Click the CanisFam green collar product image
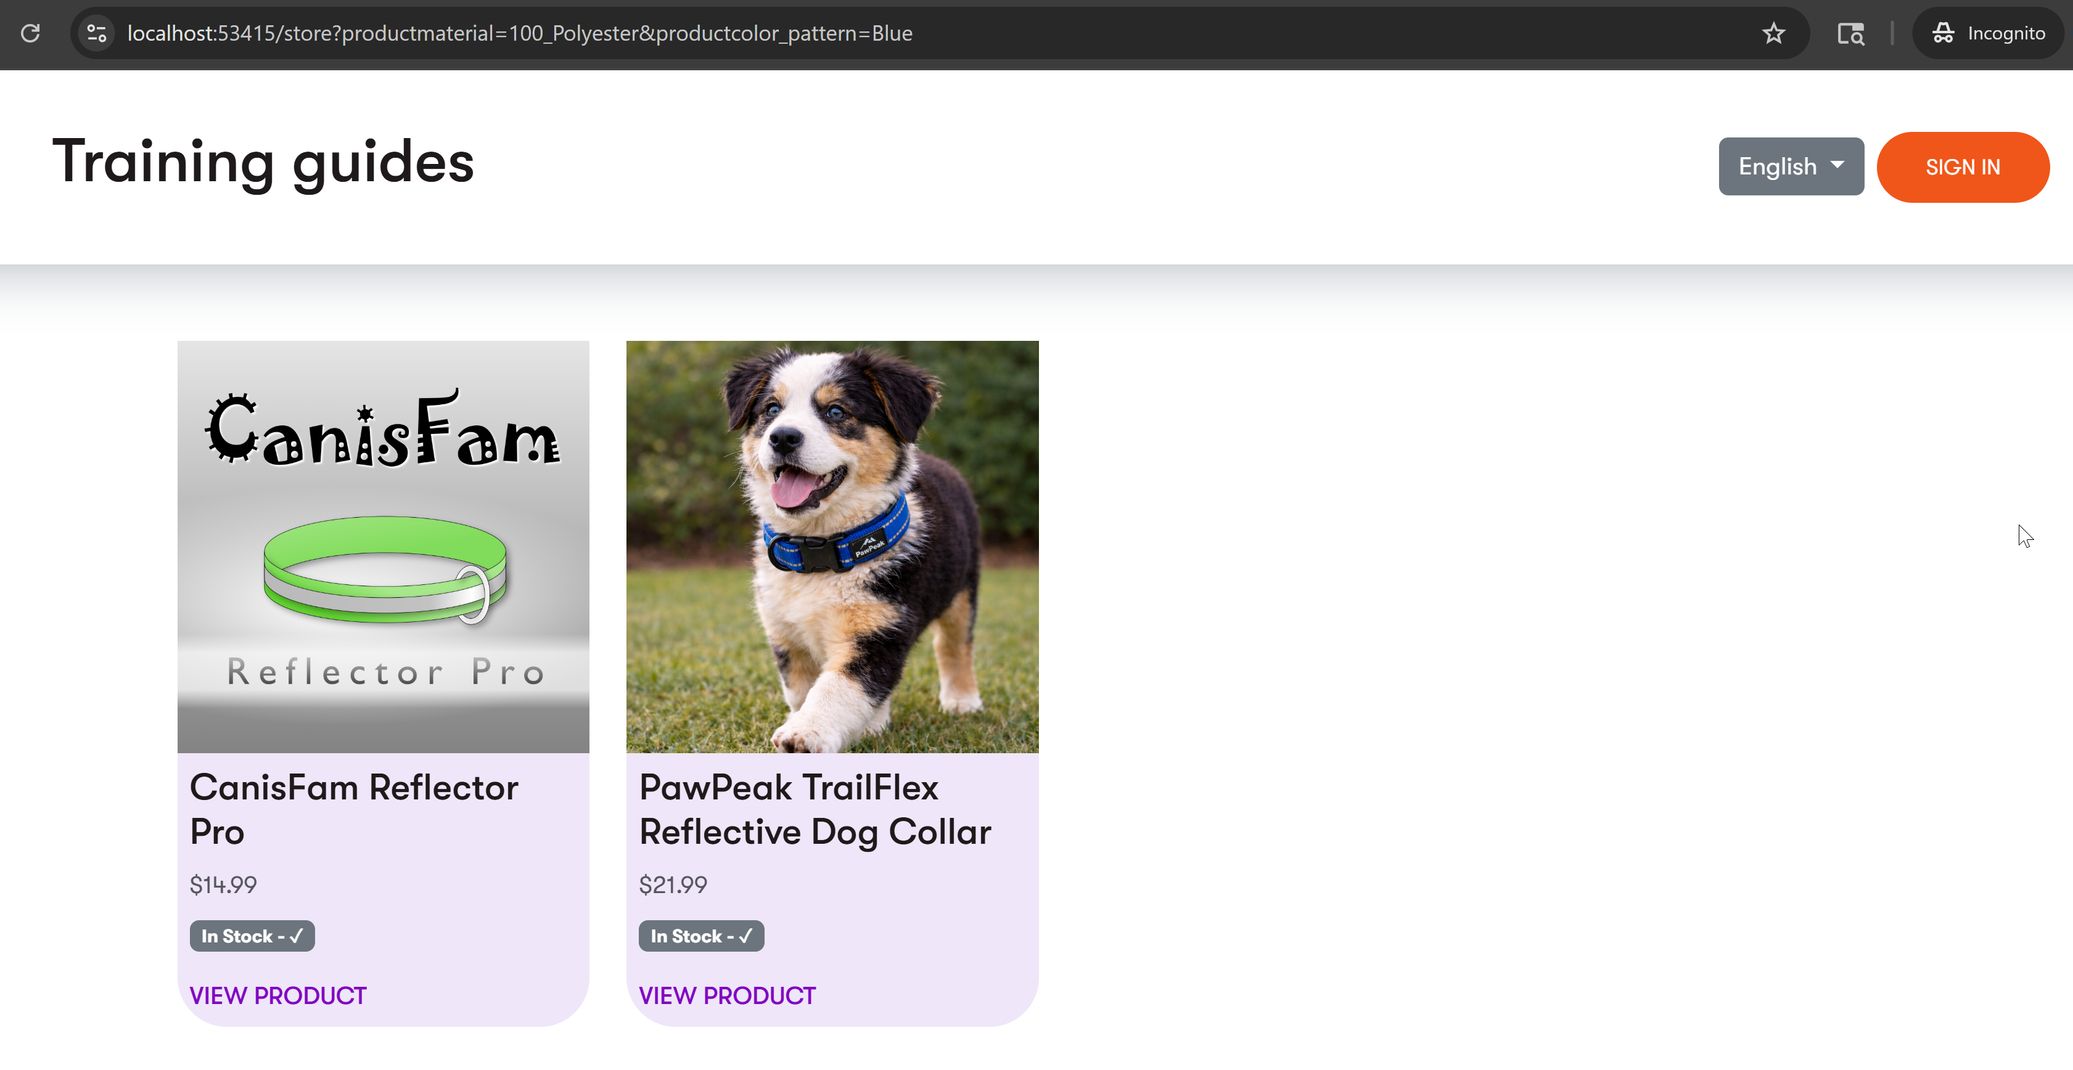Screen dimensions: 2073x1070 click(383, 547)
